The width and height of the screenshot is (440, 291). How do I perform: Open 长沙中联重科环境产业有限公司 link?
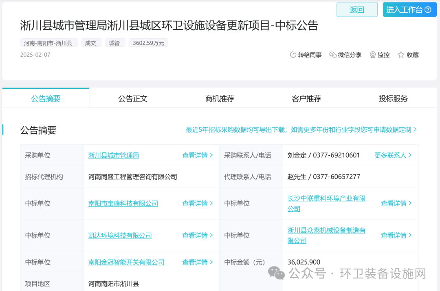[x=326, y=203]
